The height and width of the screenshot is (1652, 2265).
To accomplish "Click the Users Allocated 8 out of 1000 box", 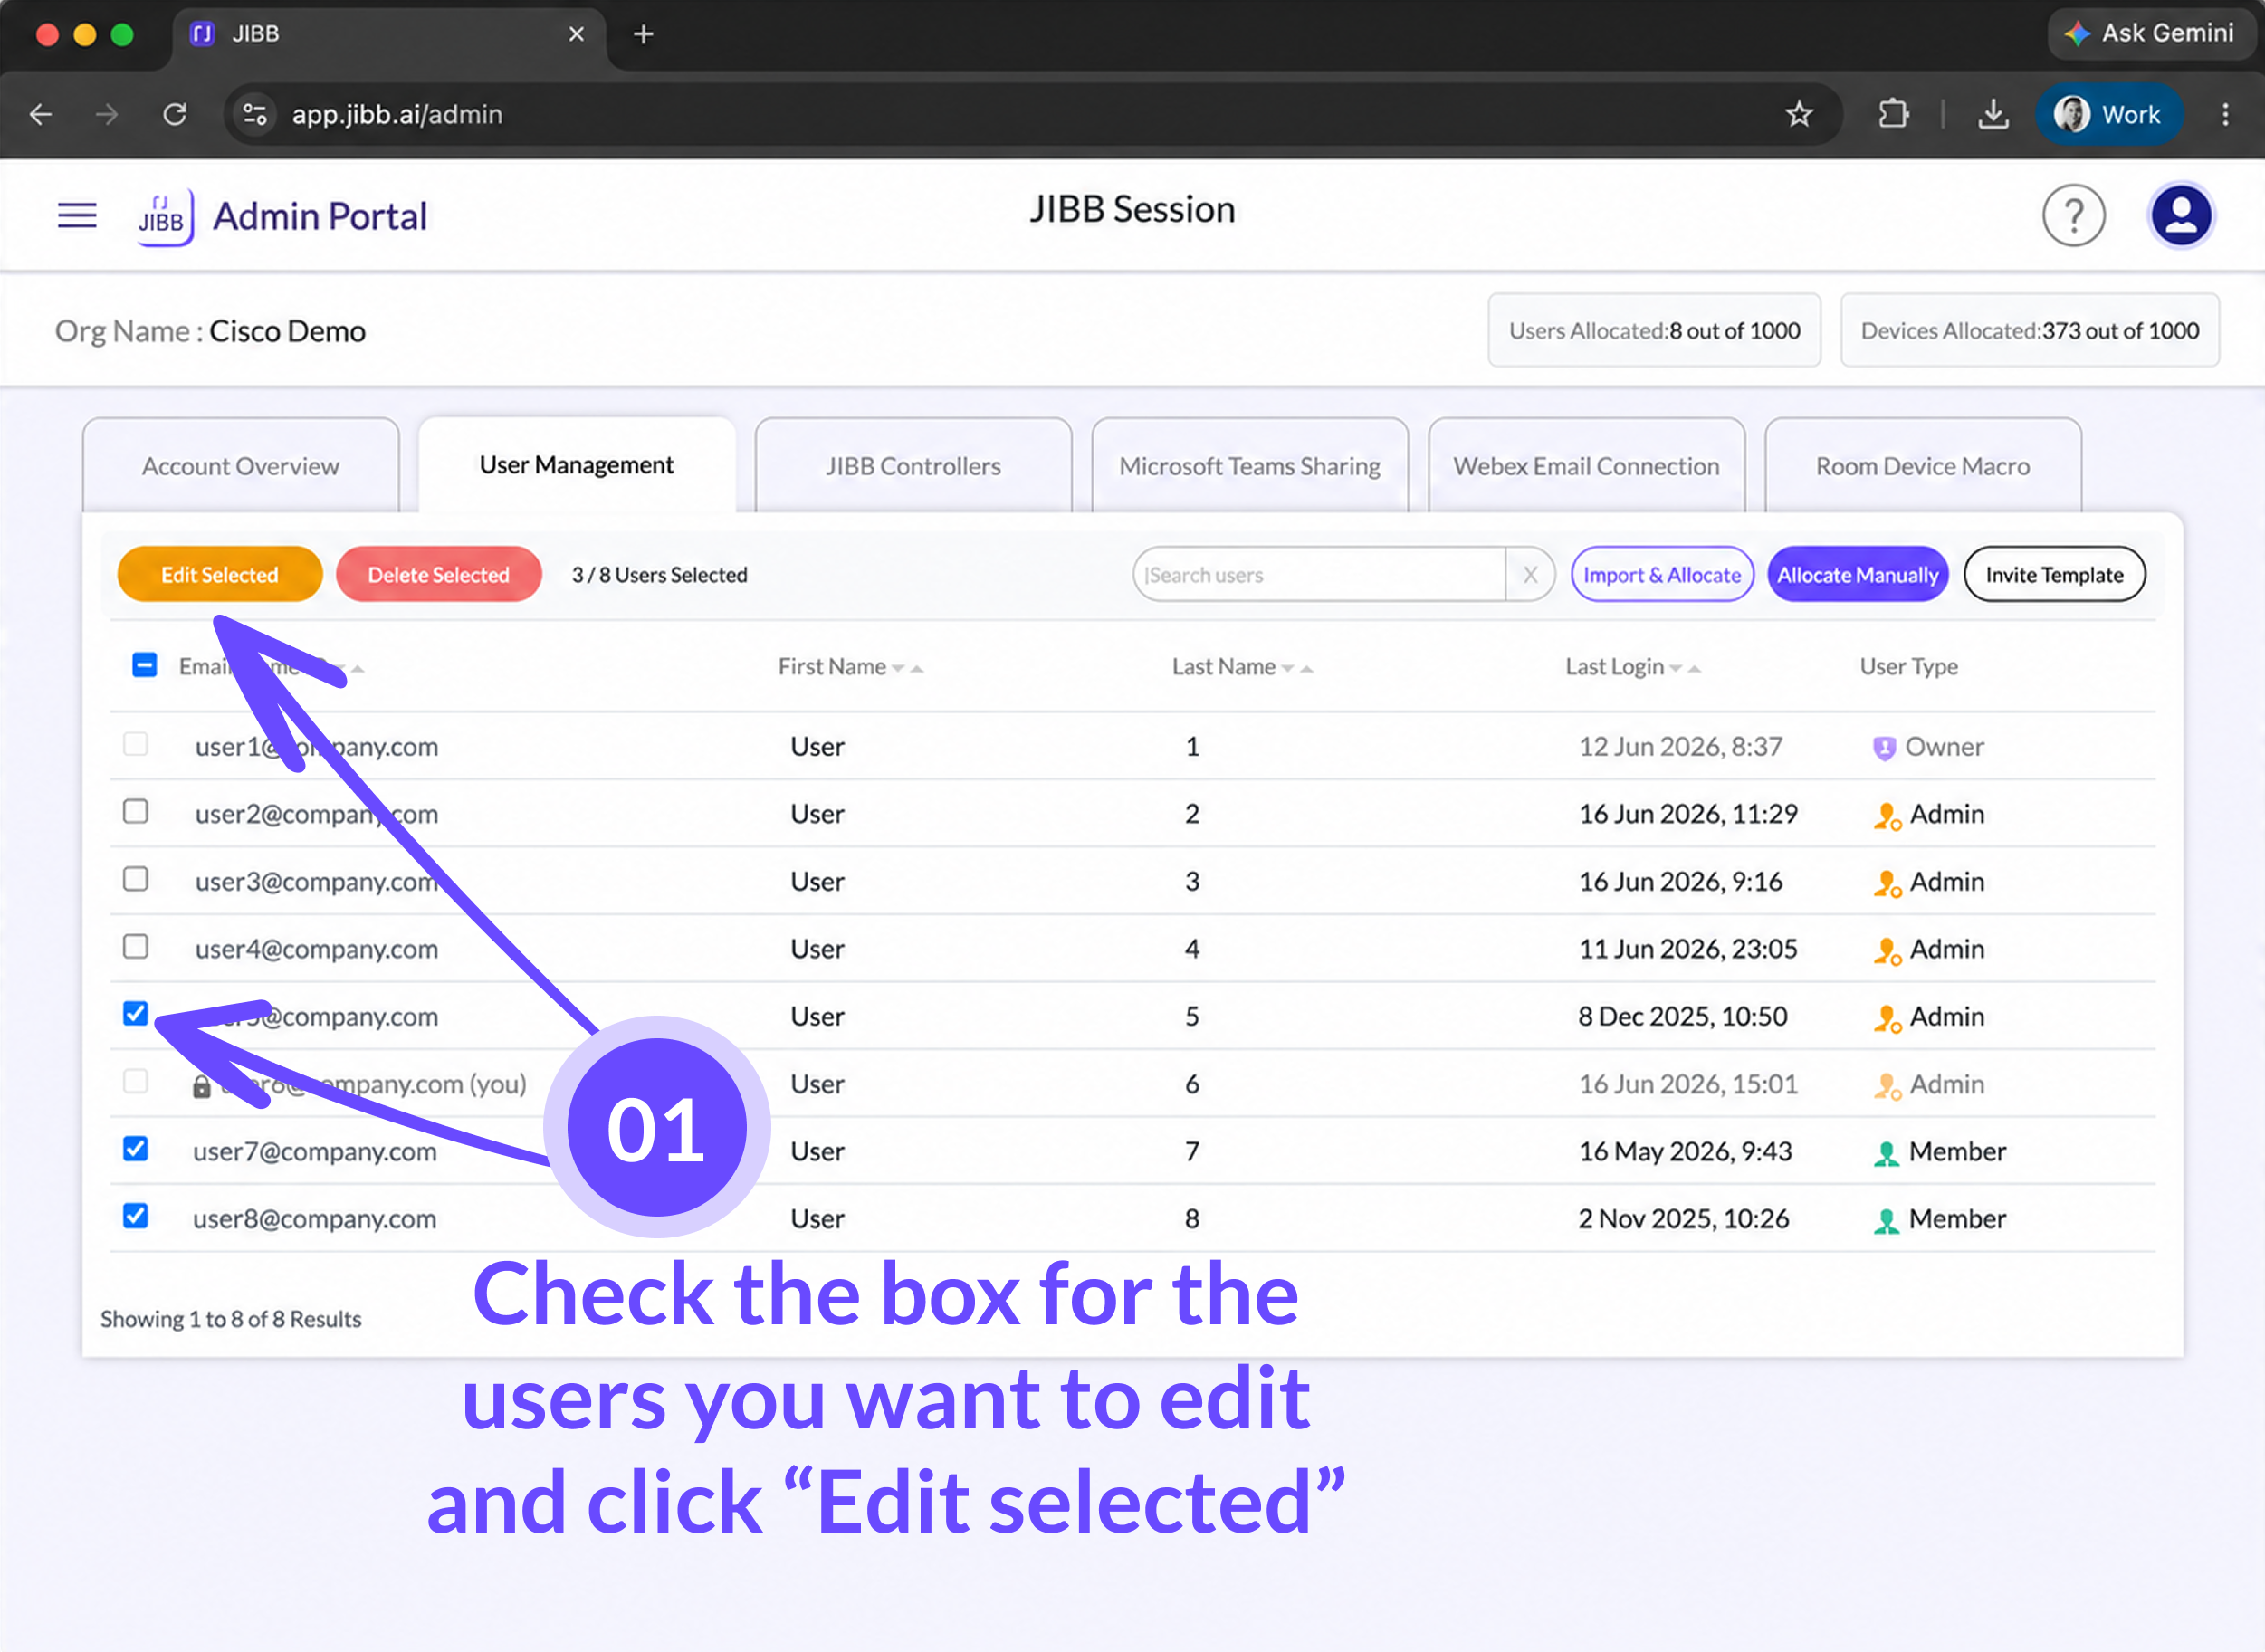I will (x=1654, y=331).
